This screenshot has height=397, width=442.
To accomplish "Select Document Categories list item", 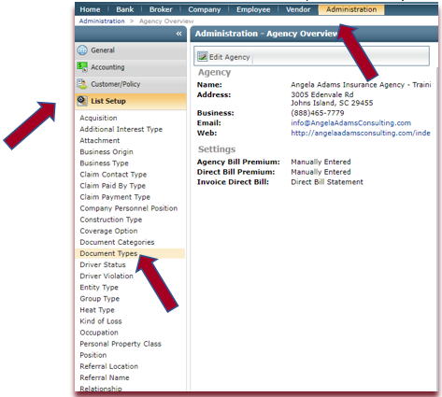I will (117, 242).
